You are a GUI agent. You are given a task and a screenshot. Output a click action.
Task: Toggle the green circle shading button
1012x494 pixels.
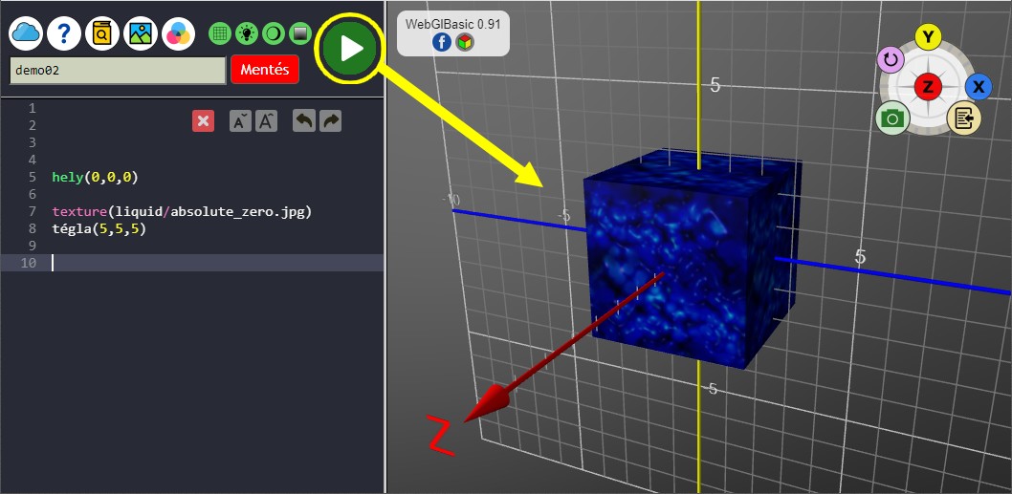click(x=274, y=33)
